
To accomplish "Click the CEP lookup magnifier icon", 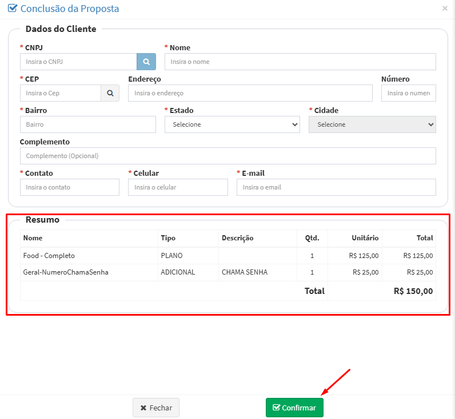I will (x=110, y=93).
